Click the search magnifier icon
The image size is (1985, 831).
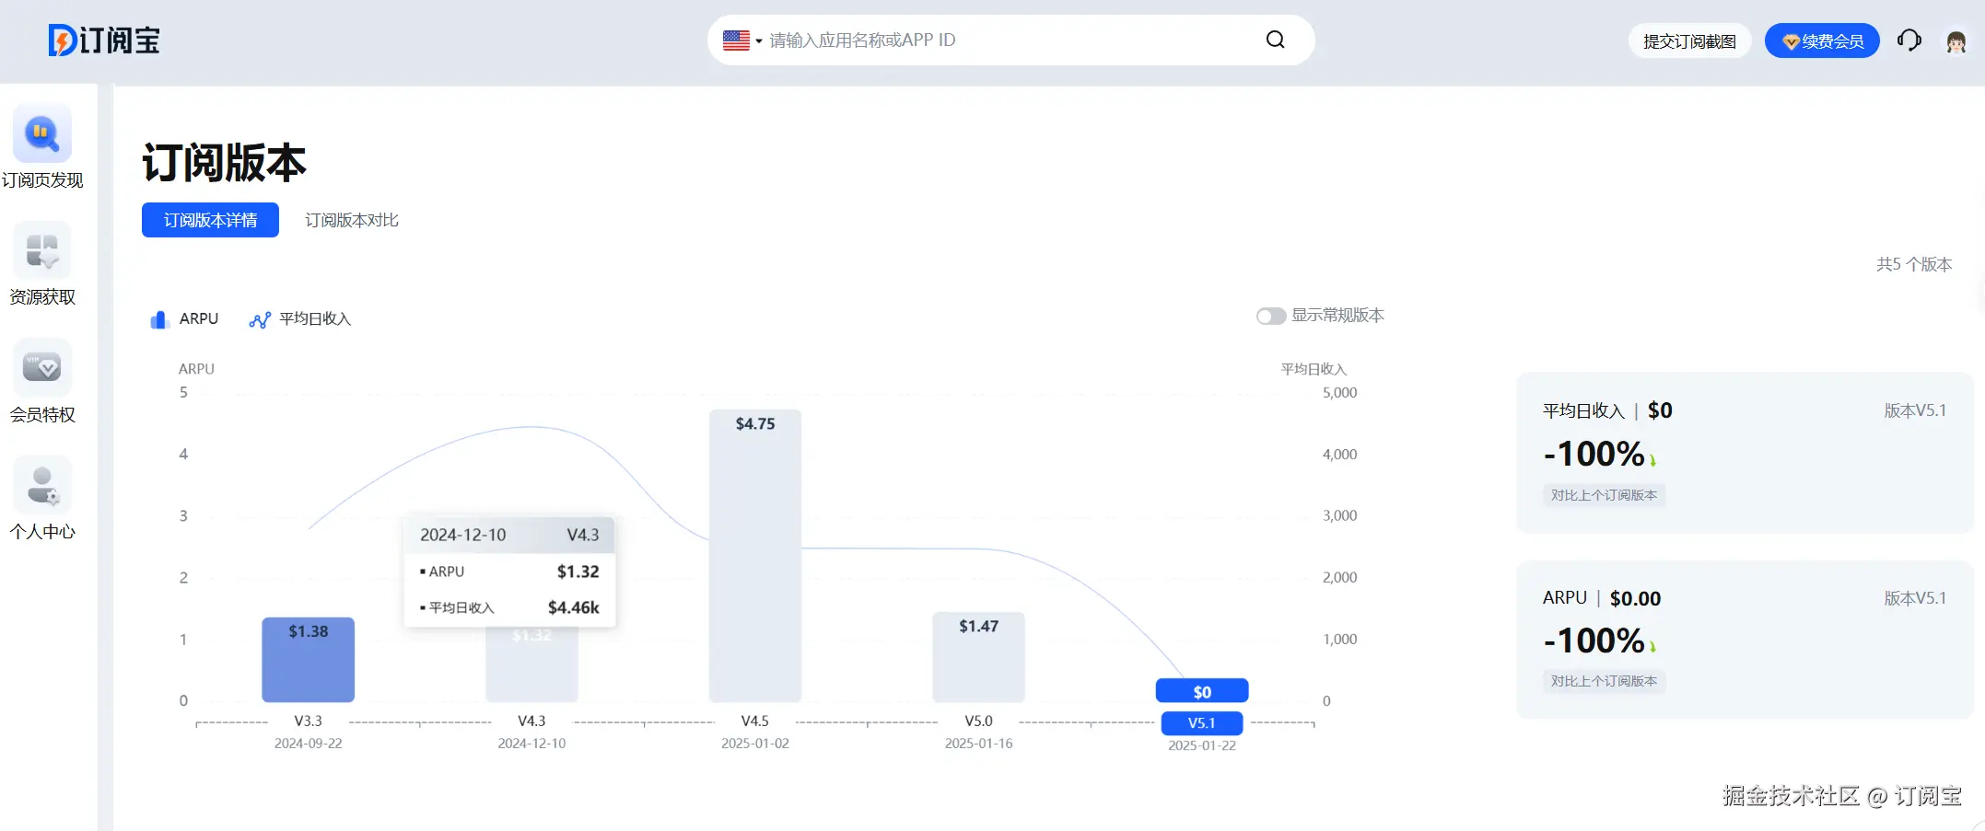(1275, 40)
